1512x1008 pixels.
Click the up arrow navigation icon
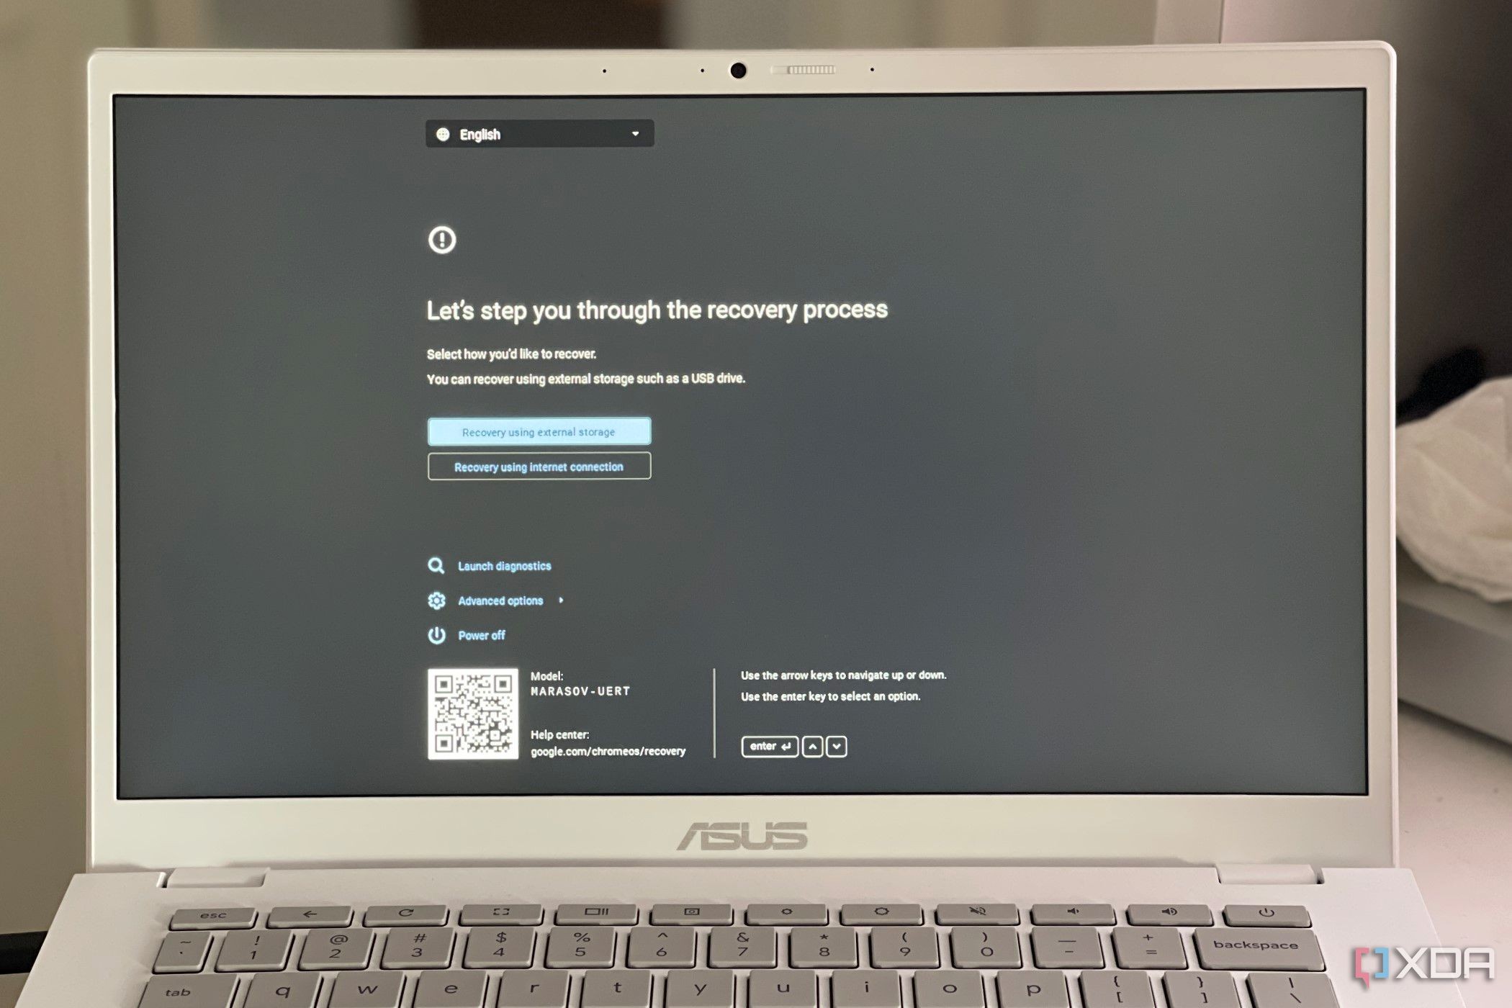pyautogui.click(x=814, y=746)
